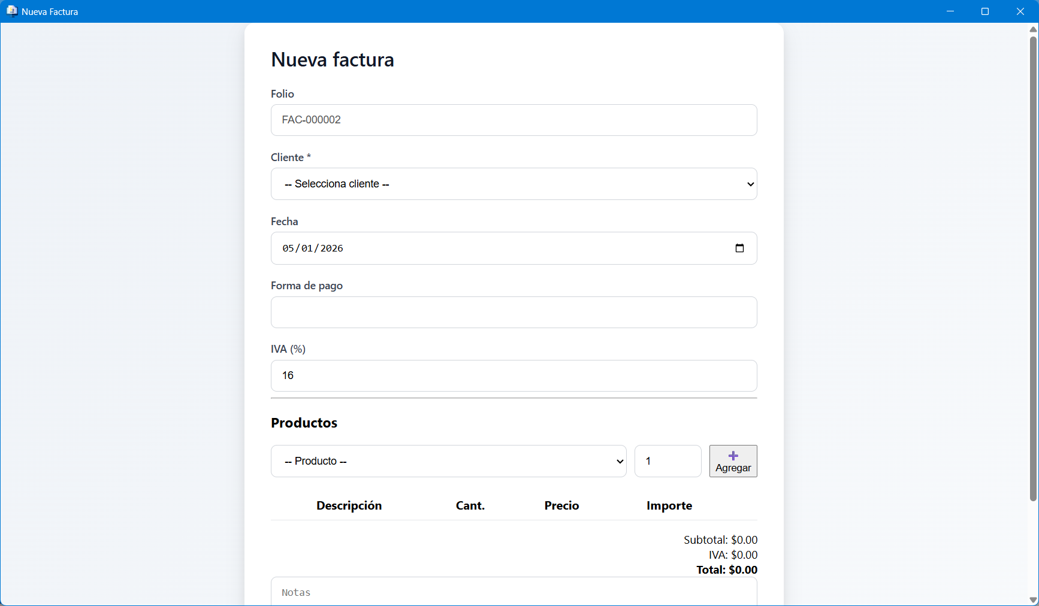Click the Descripción column header
The width and height of the screenshot is (1039, 606).
349,505
